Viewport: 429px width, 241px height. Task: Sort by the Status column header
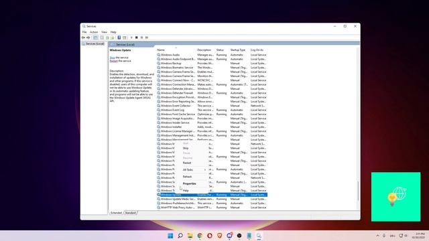pos(222,50)
